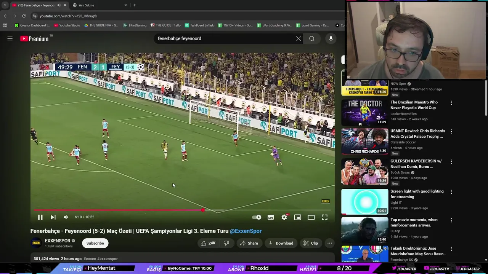
Task: Start voice search with the microphone
Action: pyautogui.click(x=331, y=38)
